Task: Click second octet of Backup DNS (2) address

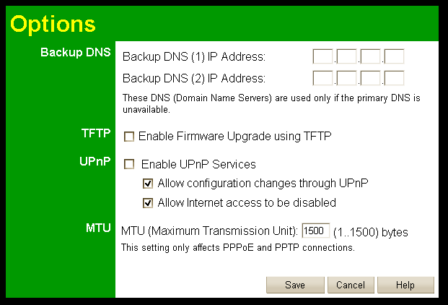Action: (346, 78)
